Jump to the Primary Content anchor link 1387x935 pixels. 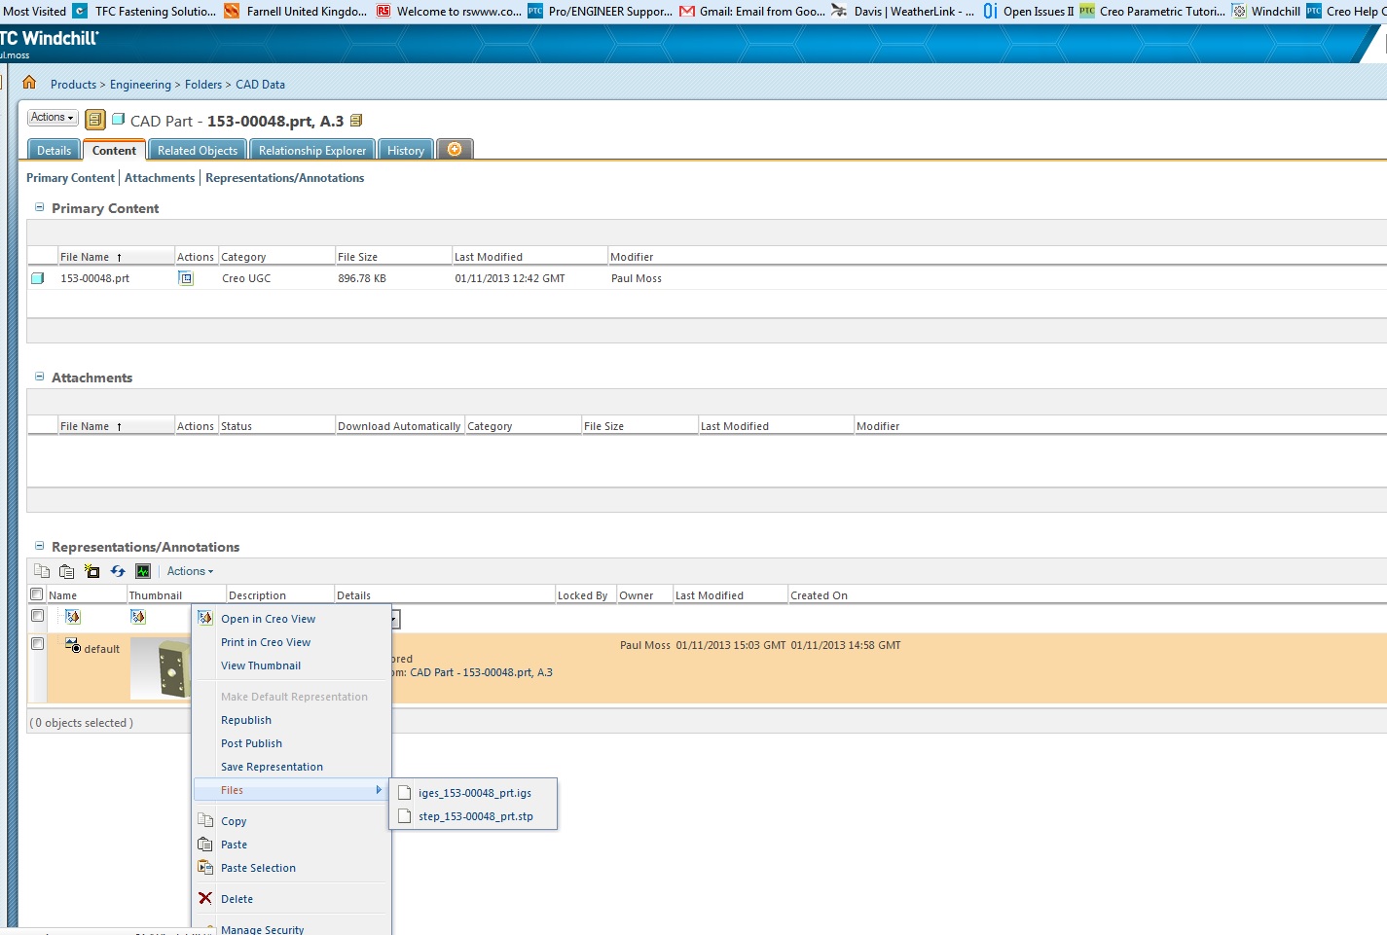click(x=70, y=178)
